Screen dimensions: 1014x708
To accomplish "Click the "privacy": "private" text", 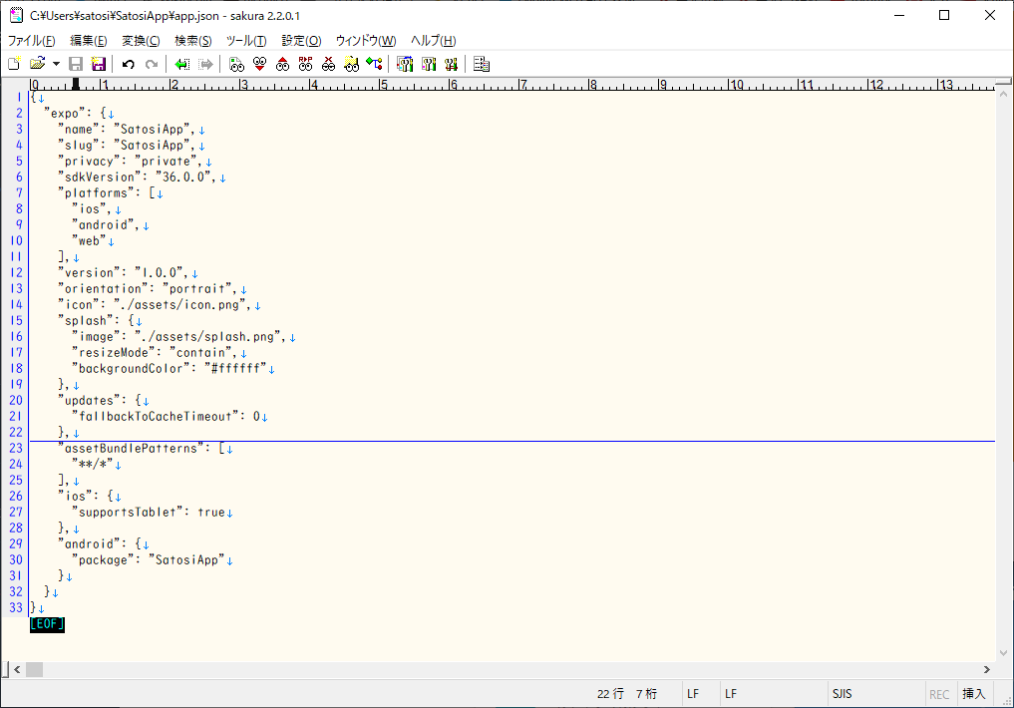I will point(130,161).
